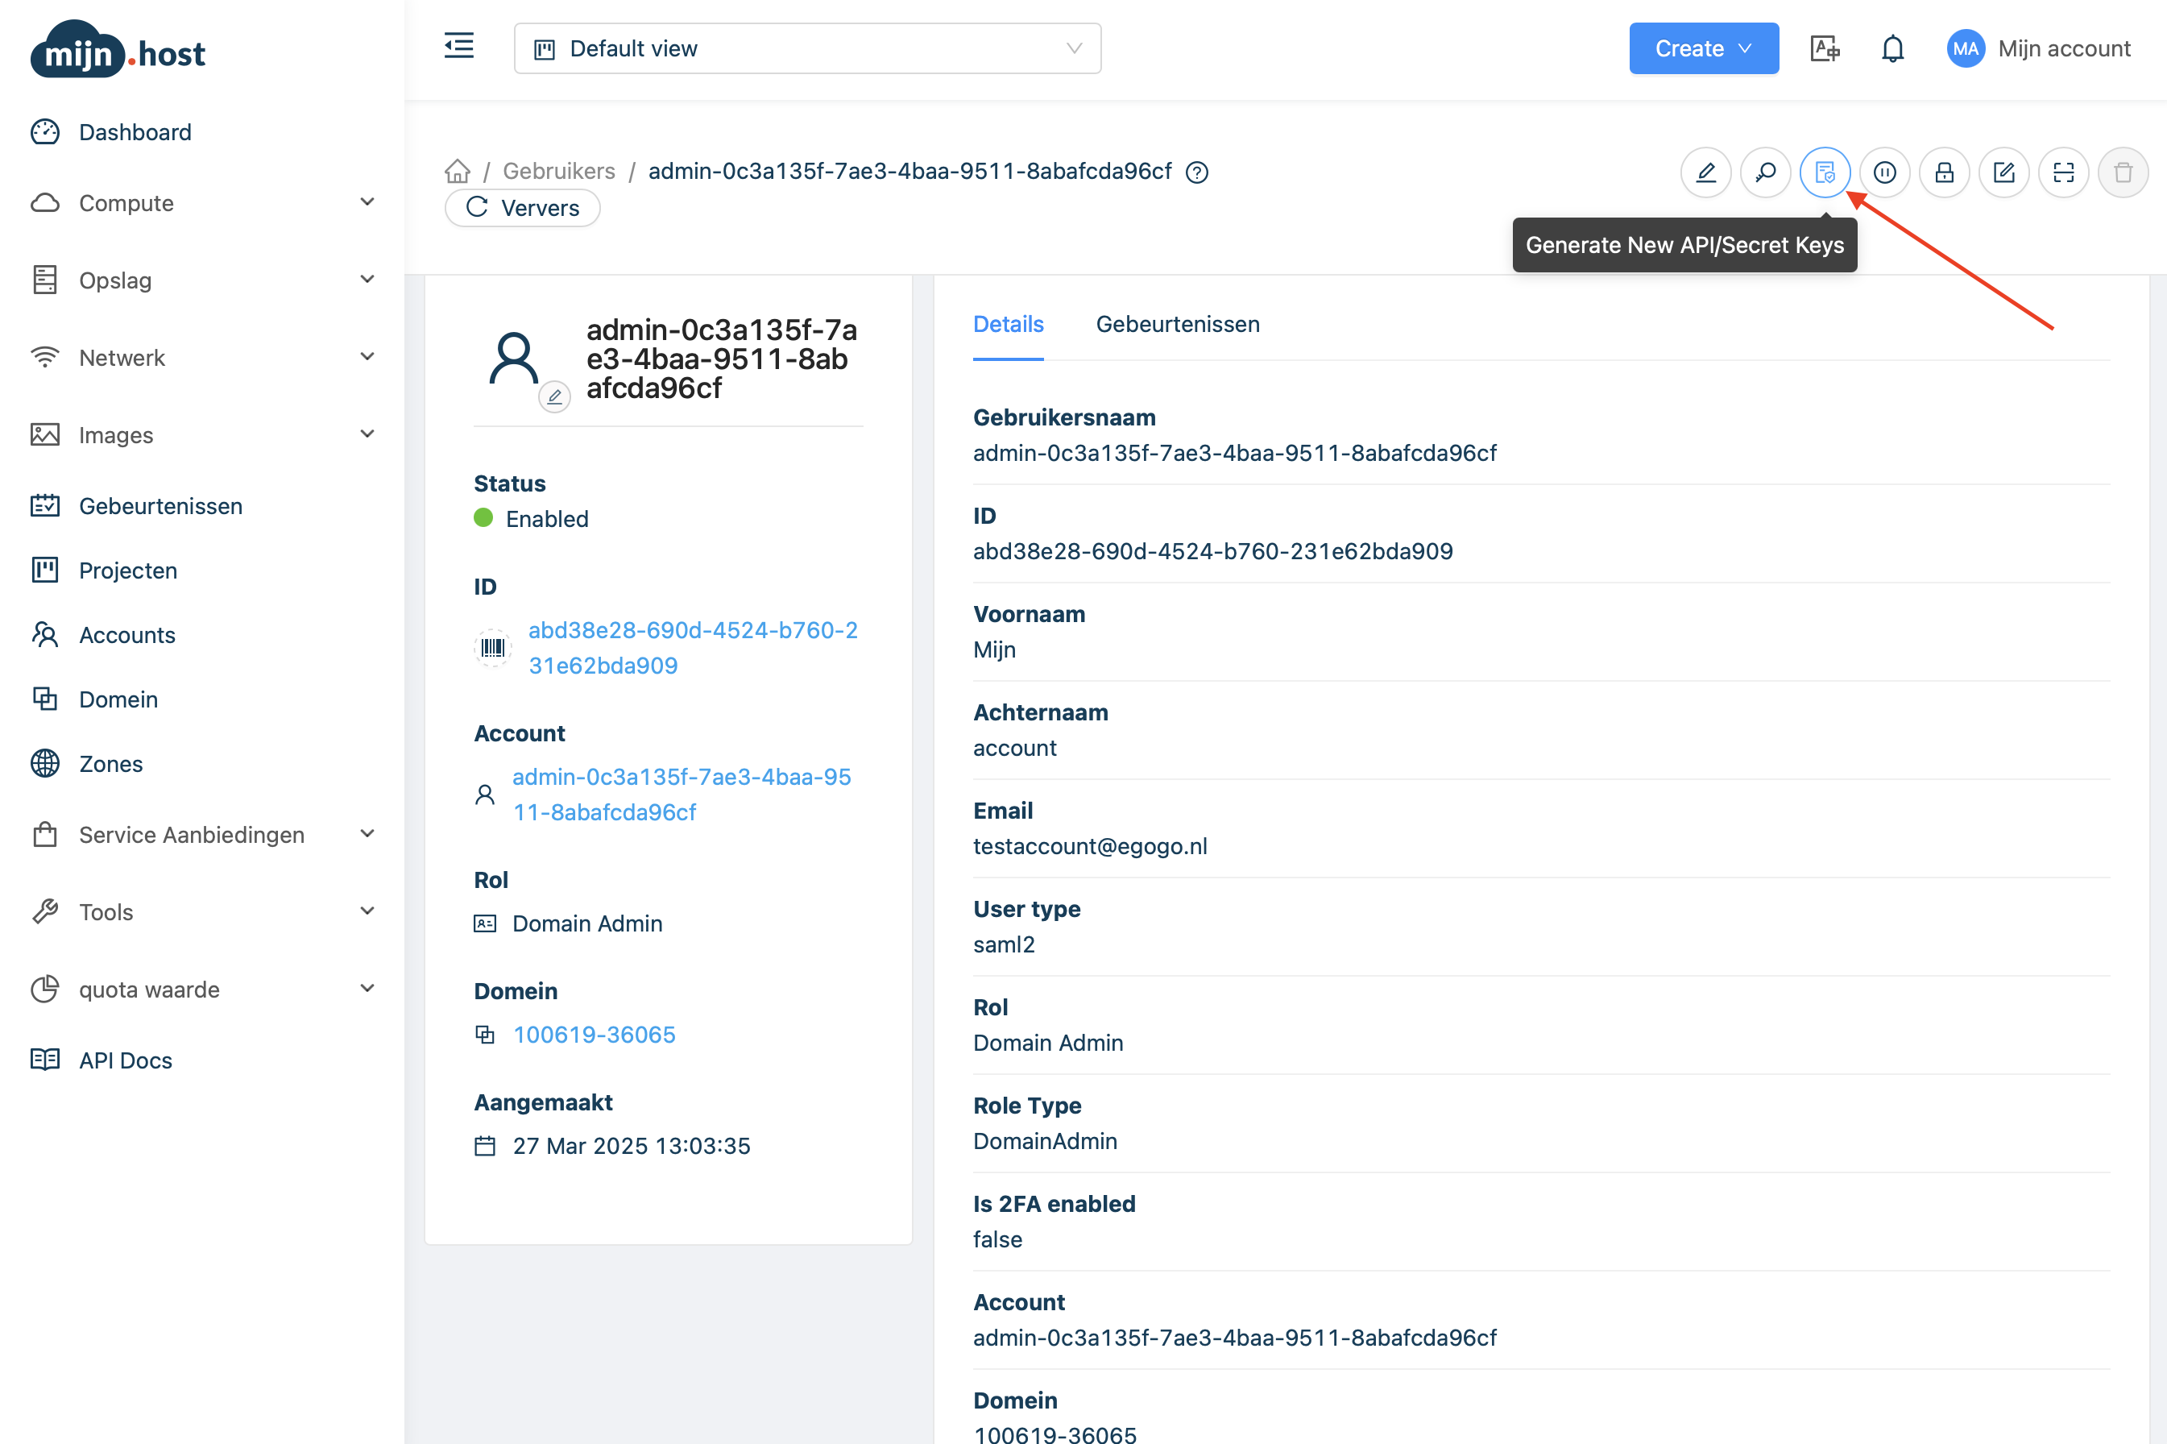
Task: Expand the Netwerk menu
Action: 202,357
